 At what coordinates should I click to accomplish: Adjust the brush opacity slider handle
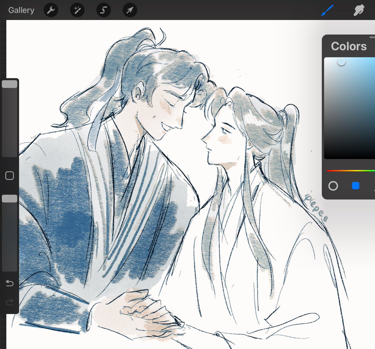[10, 199]
